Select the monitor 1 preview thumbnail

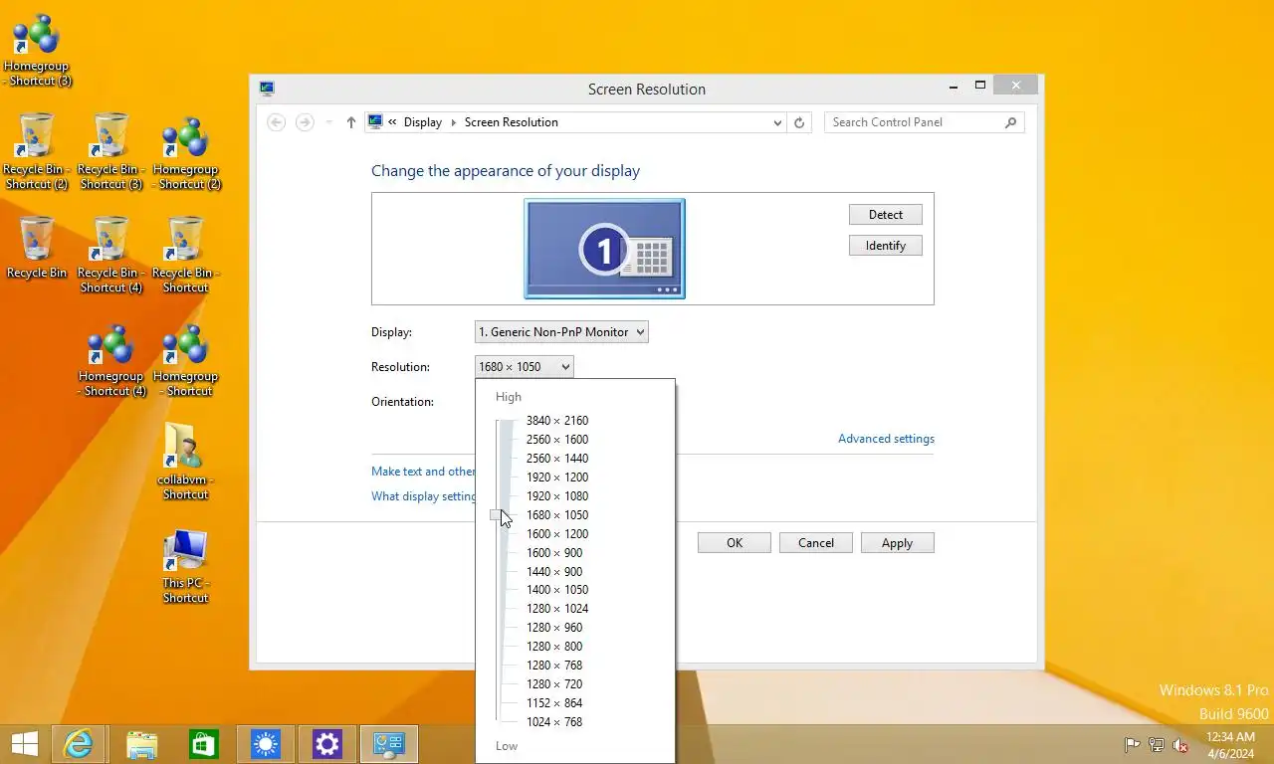point(605,249)
